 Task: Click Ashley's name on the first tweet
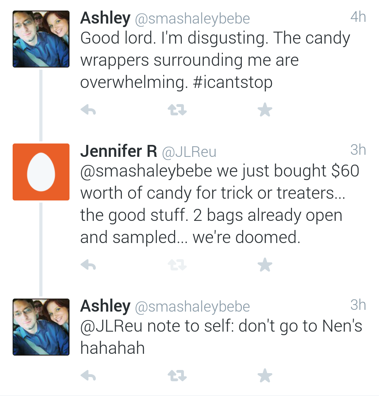[x=105, y=18]
